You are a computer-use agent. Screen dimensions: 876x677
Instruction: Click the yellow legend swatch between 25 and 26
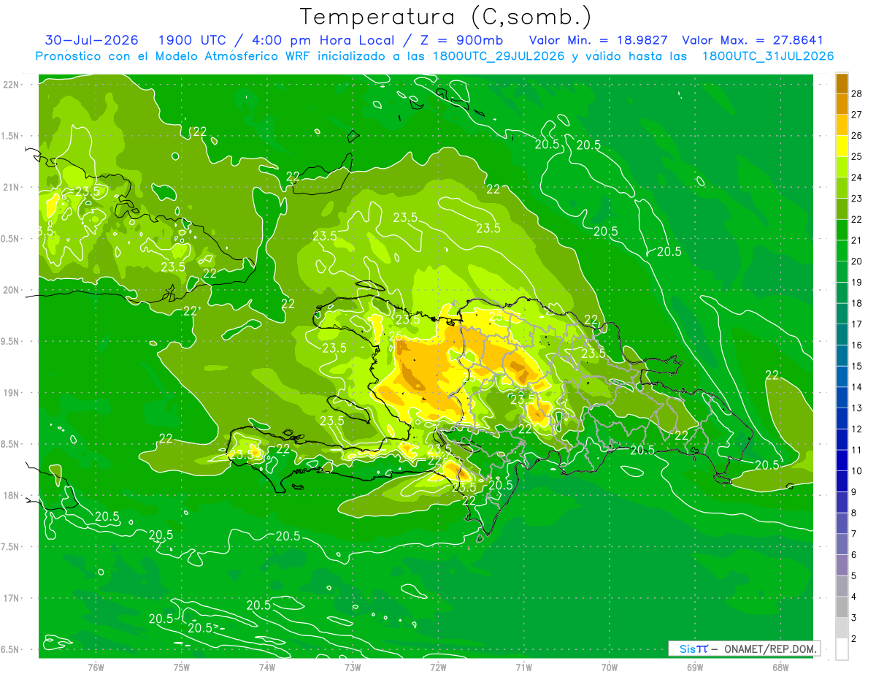click(x=842, y=146)
